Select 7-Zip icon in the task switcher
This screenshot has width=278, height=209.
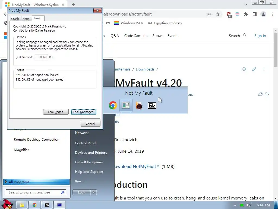click(x=152, y=105)
